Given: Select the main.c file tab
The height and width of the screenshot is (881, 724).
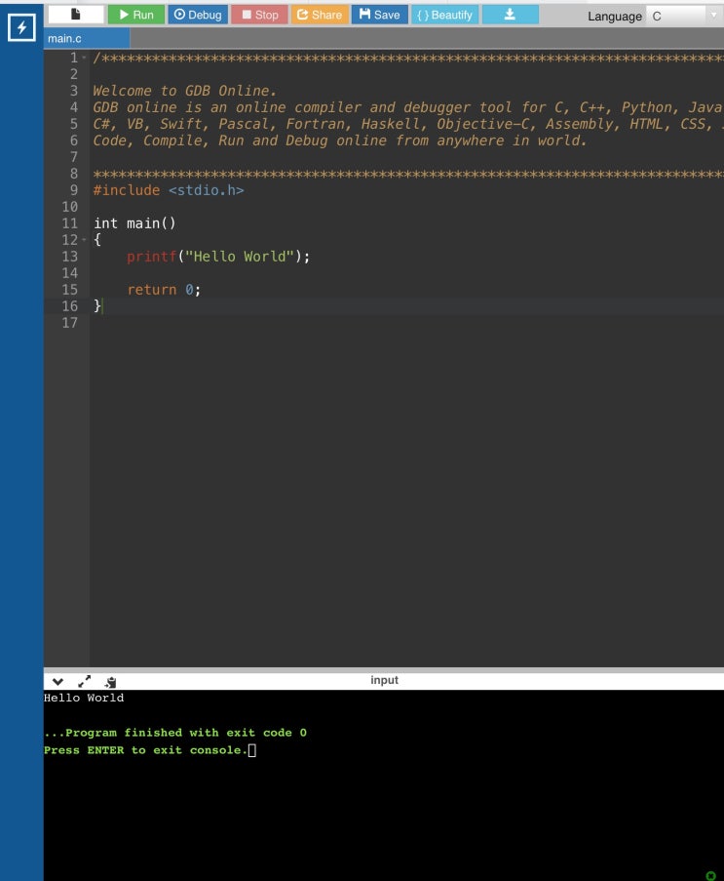Looking at the screenshot, I should click(x=65, y=38).
